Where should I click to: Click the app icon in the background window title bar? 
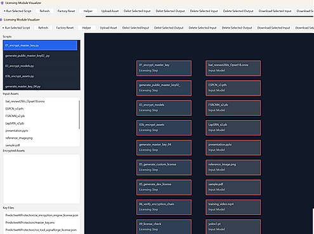click(3, 3)
